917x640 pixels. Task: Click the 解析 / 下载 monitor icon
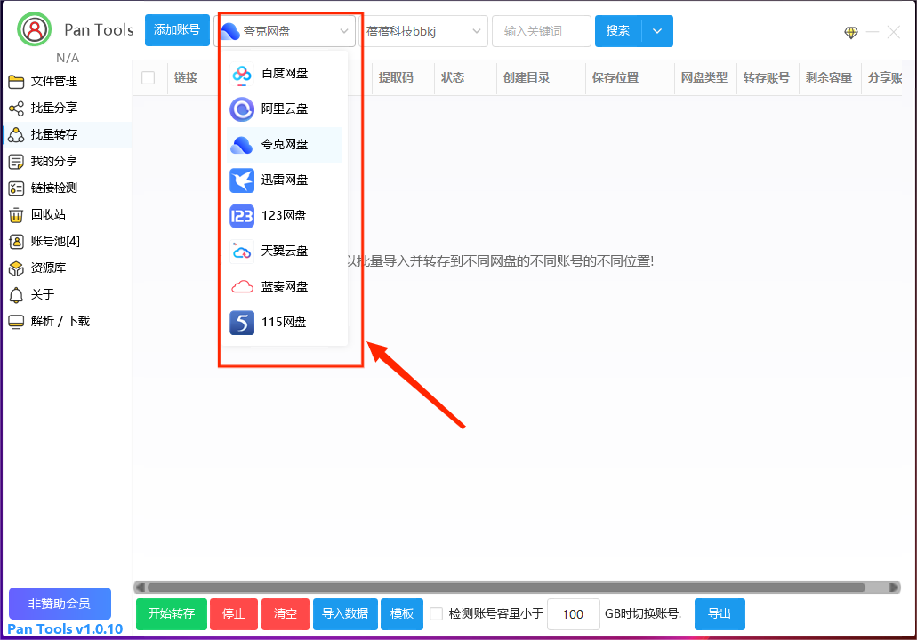click(x=16, y=322)
